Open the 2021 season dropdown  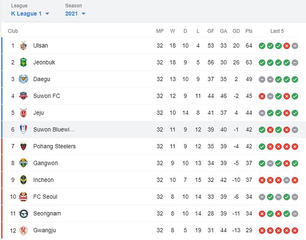[x=75, y=14]
